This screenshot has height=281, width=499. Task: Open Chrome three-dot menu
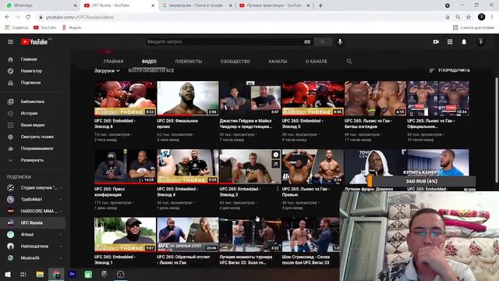(x=492, y=17)
